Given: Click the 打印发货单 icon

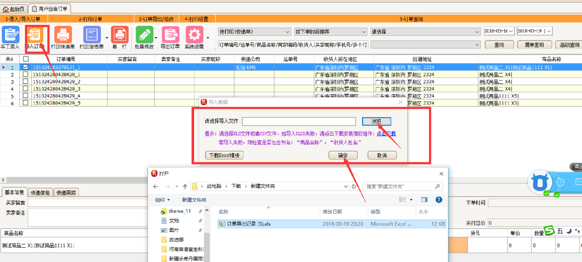Looking at the screenshot, I should coord(91,35).
